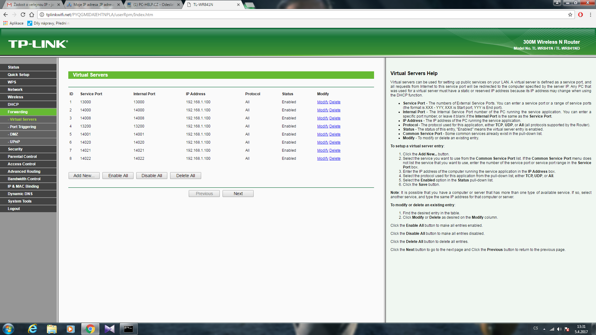Open the Chrome three-dot menu
This screenshot has height=335, width=596.
(590, 15)
